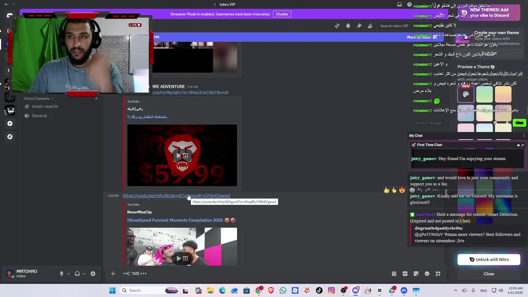The height and width of the screenshot is (297, 528).
Task: Open microphone input options chevron
Action: click(x=68, y=273)
